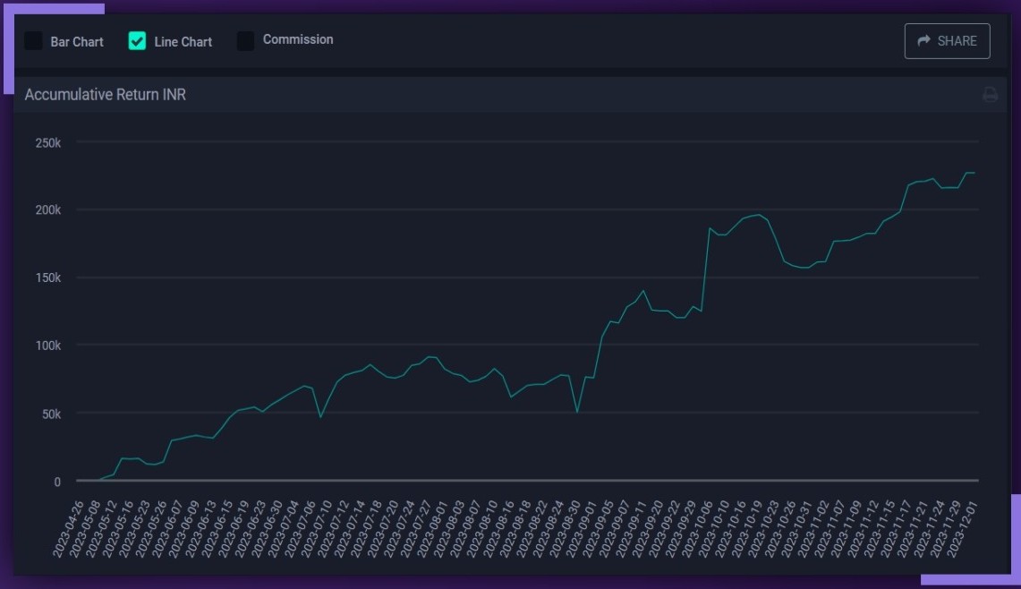Screen dimensions: 1021x589
Task: Click the Accumulative Return INR title
Action: click(x=106, y=95)
